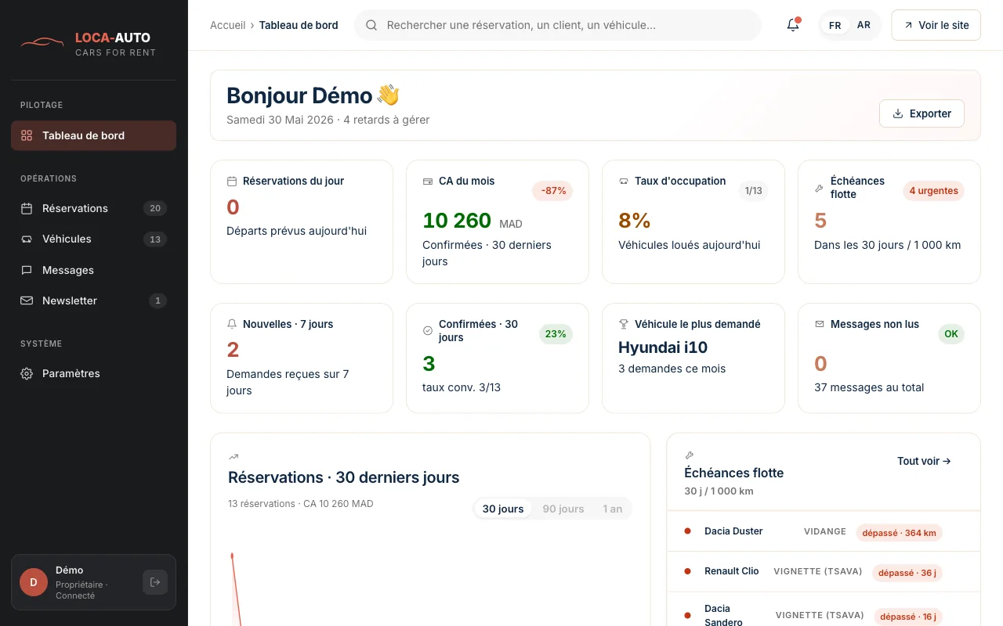1003x626 pixels.
Task: Click the dépassé · 364 km badge
Action: point(899,533)
